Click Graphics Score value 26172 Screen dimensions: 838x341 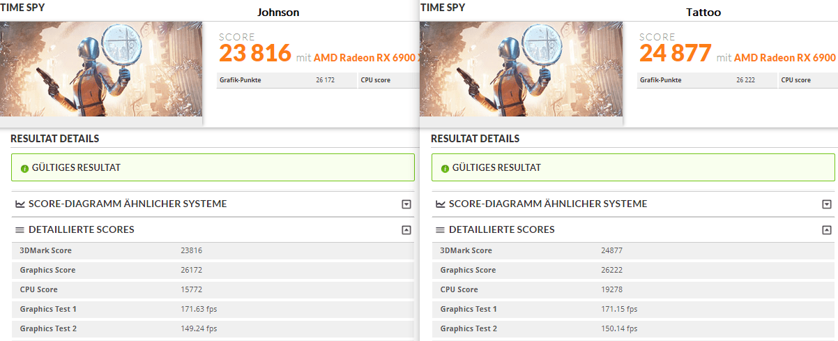[x=191, y=270]
